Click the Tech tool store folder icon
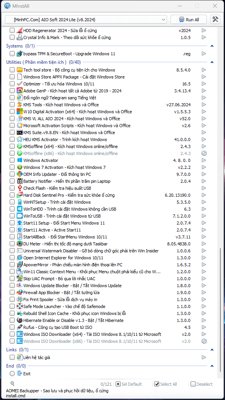 (x=20, y=70)
